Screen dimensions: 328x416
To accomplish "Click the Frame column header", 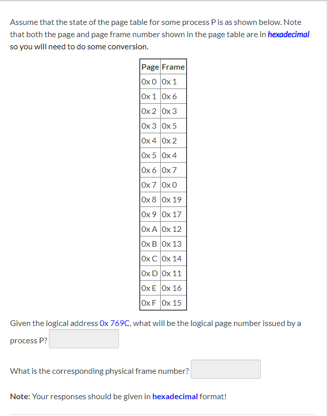I will tap(172, 67).
